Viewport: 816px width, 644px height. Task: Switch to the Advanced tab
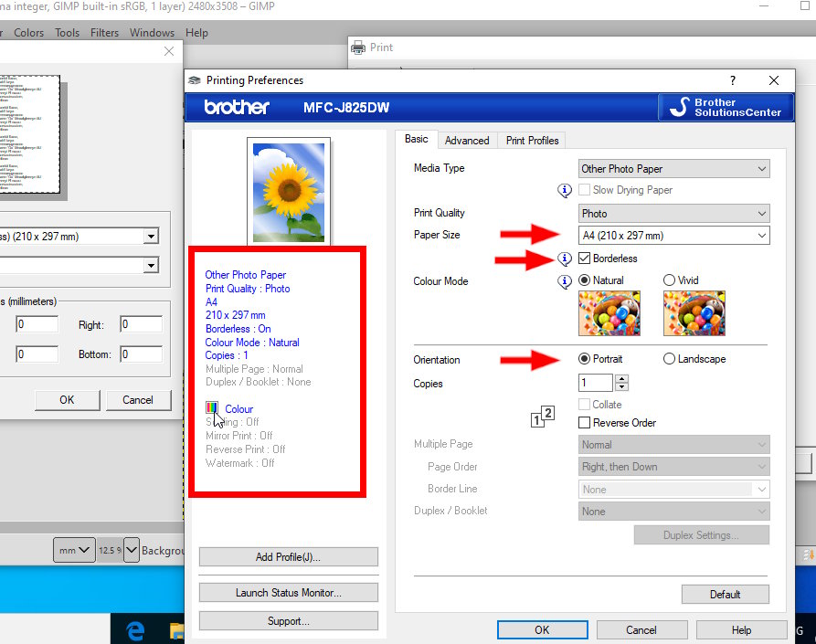click(467, 141)
